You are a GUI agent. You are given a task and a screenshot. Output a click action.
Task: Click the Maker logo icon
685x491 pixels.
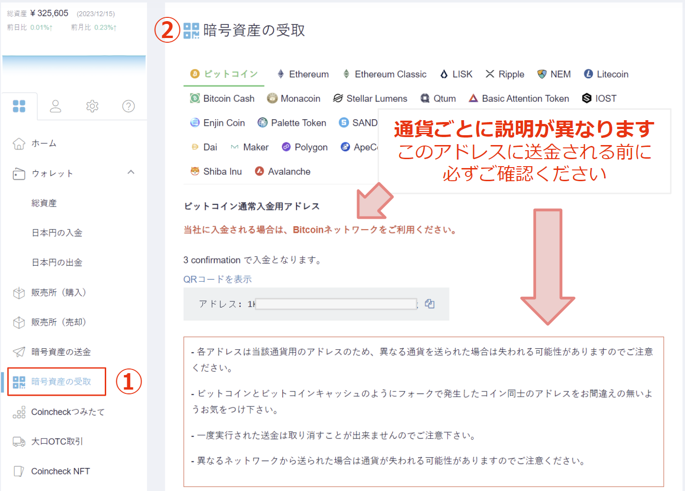click(x=234, y=147)
